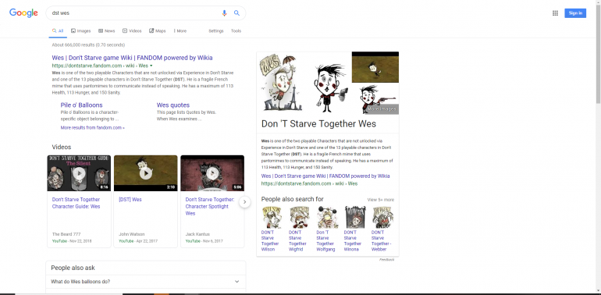Open 'Don't Starve Together - Webber' text link
The height and width of the screenshot is (295, 601).
(382, 240)
